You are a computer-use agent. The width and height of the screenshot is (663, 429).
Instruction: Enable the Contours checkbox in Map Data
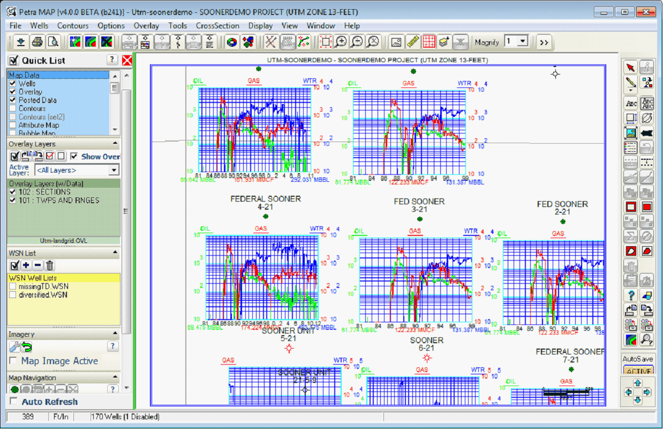coord(13,108)
